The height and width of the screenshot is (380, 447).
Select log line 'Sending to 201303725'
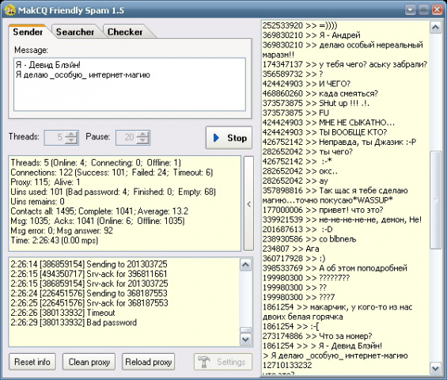click(x=89, y=264)
